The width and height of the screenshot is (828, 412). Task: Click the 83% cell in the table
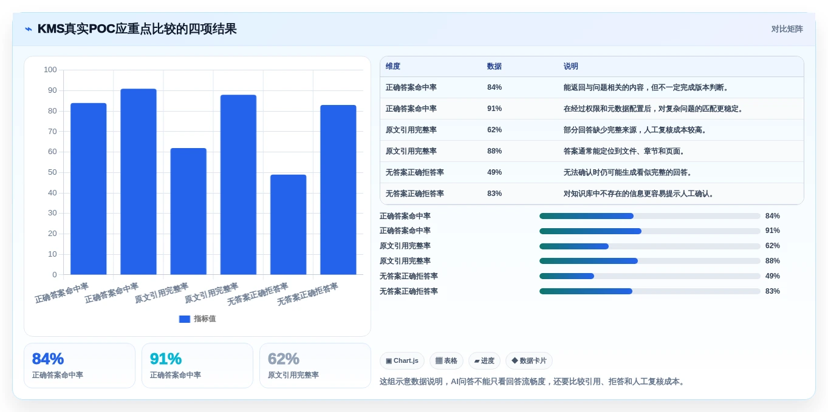click(x=494, y=194)
